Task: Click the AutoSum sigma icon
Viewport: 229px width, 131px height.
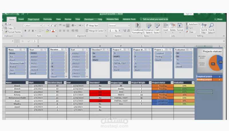Action: tap(187, 24)
